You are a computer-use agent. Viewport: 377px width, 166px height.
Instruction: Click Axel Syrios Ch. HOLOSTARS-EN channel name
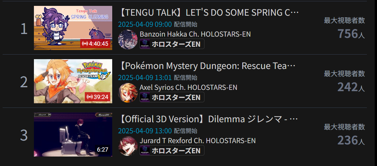[188, 88]
